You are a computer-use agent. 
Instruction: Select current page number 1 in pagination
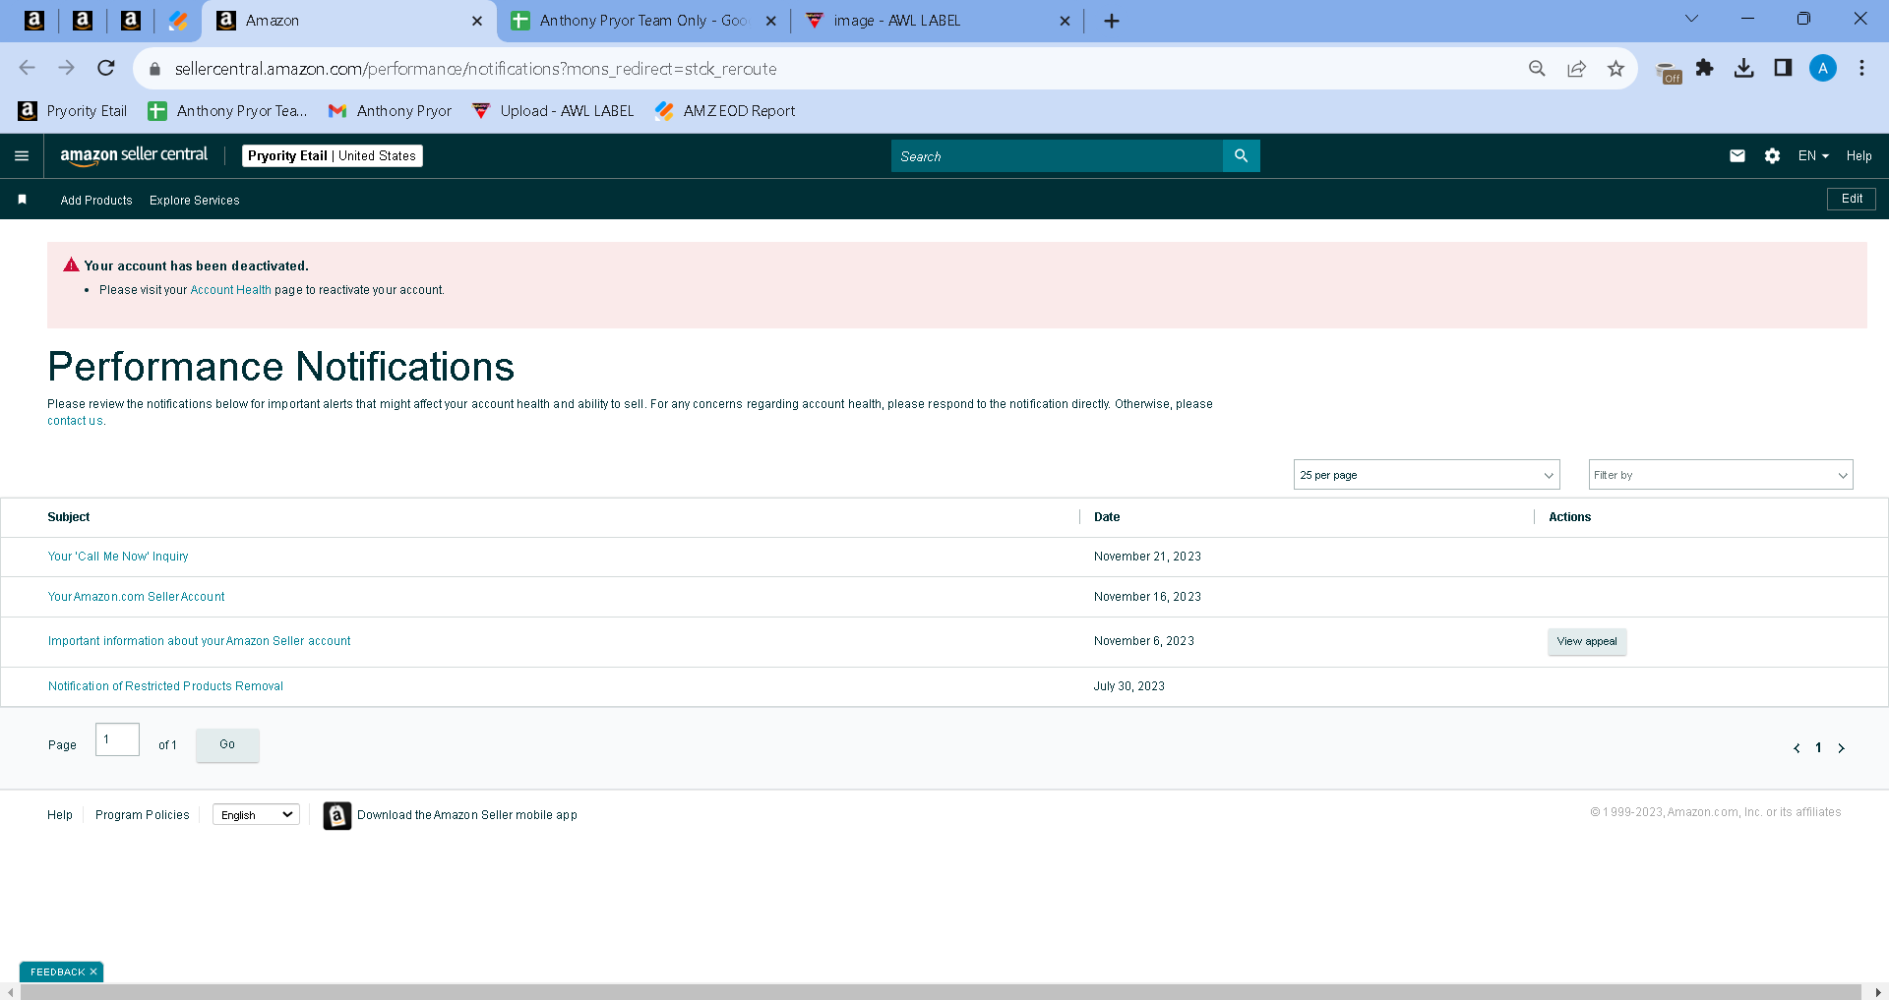coord(1818,748)
